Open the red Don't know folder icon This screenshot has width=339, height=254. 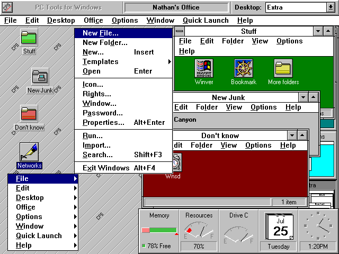(29, 114)
